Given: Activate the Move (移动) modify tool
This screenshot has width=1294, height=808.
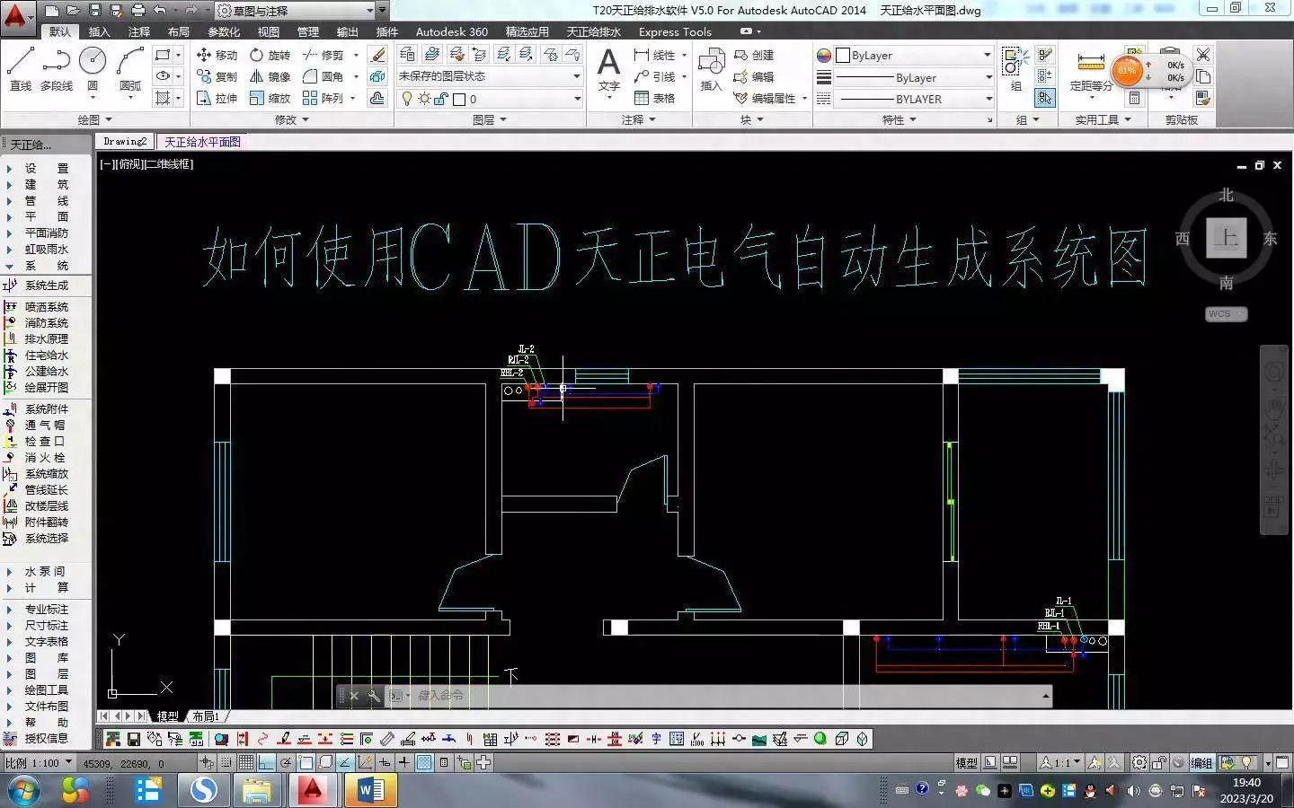Looking at the screenshot, I should [218, 54].
